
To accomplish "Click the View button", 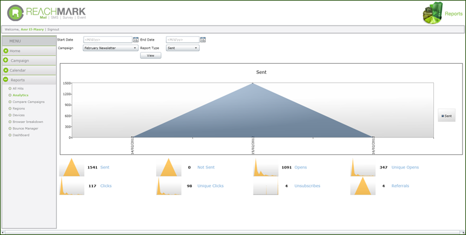I will click(x=151, y=56).
